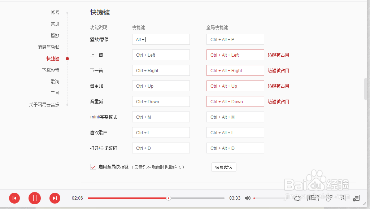
Task: Adjust the volume slider red dot
Action: point(254,198)
